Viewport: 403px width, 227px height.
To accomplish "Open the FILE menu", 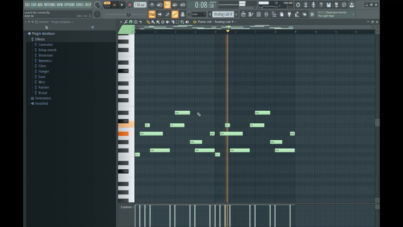I will [x=27, y=5].
